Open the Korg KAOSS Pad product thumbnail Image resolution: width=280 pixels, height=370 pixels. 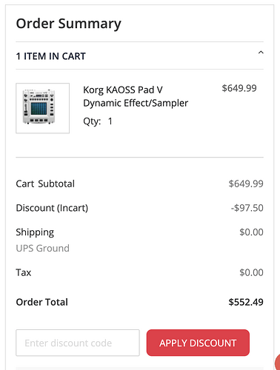(x=43, y=108)
